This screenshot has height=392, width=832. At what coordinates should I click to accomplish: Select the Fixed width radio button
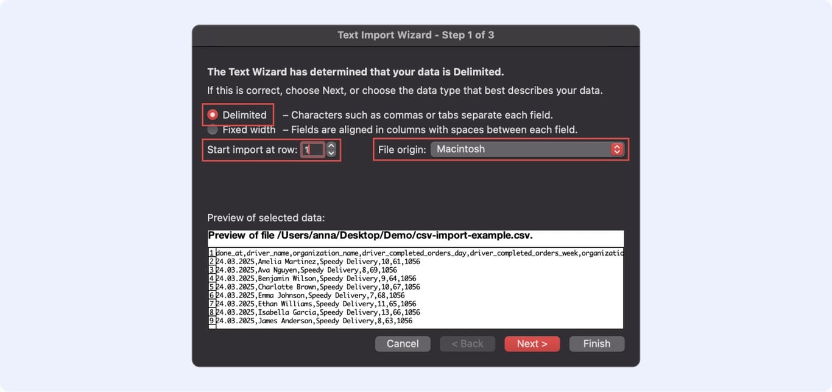point(213,130)
